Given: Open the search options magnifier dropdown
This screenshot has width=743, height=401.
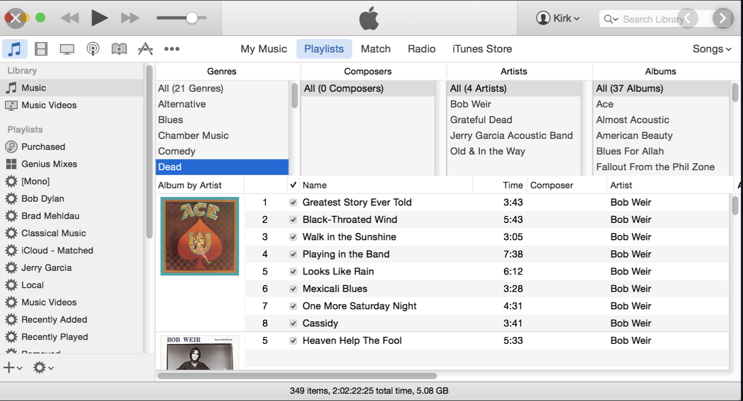Looking at the screenshot, I should click(611, 19).
